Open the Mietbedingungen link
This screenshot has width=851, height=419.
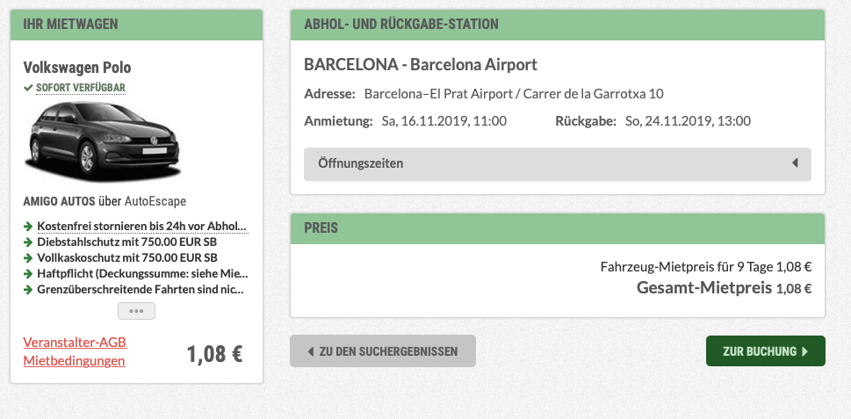(x=75, y=361)
